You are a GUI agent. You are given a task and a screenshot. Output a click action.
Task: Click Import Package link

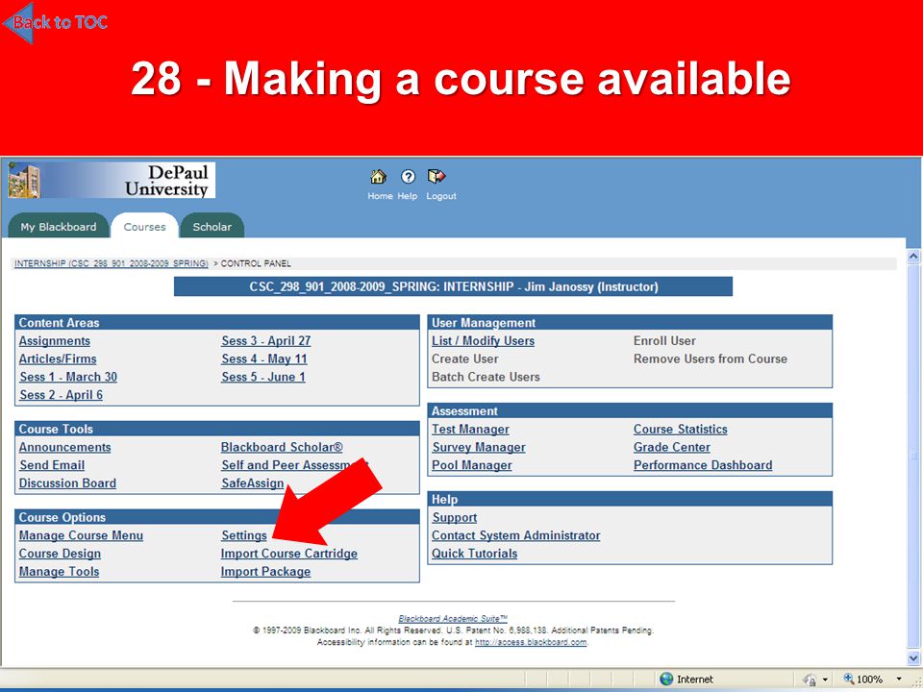[265, 571]
